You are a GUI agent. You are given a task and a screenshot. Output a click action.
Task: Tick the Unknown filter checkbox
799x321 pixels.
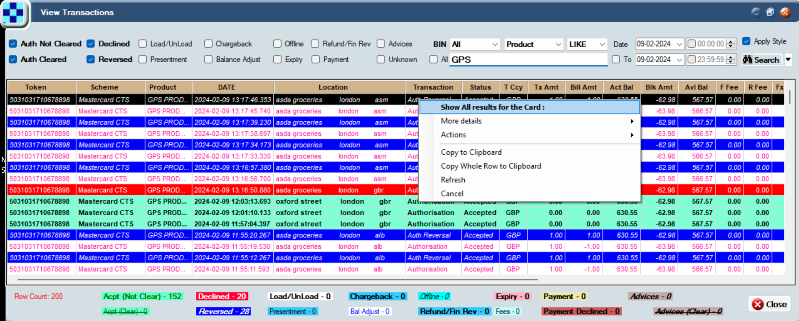[381, 59]
